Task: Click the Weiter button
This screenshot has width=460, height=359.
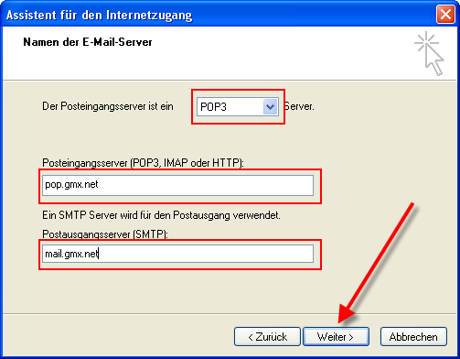Action: click(x=336, y=337)
